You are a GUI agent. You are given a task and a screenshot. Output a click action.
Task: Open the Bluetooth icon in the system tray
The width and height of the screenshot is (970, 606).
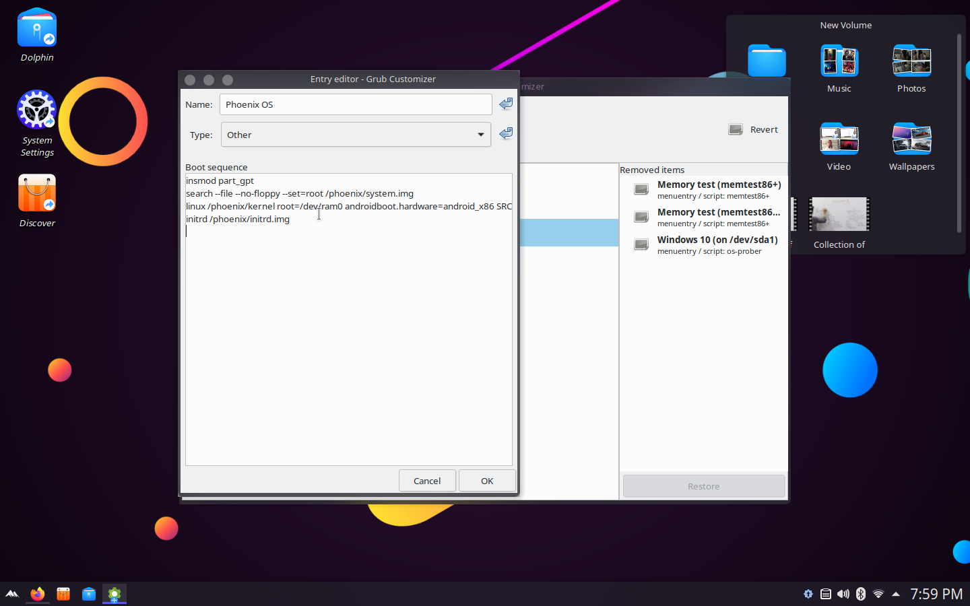point(860,594)
